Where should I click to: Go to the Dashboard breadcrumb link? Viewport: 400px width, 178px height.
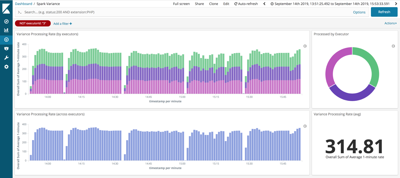[24, 4]
